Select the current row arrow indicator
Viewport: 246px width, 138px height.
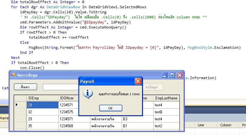click(x=17, y=105)
